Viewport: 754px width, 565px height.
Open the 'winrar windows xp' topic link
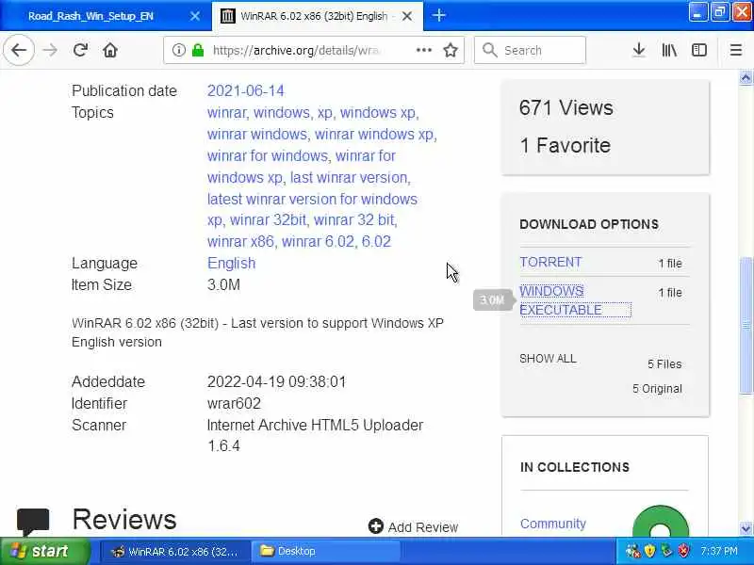pyautogui.click(x=373, y=134)
